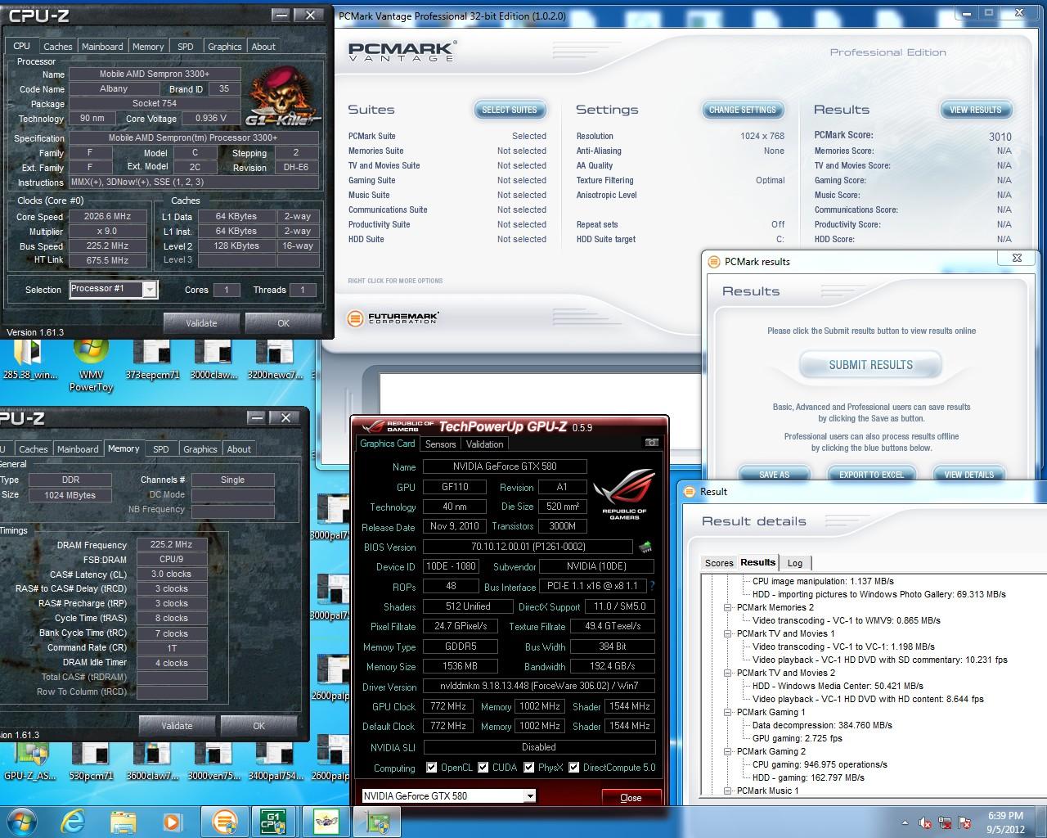Open the 530pcm71 desktop thumbnail
Viewport: 1047px width, 838px height.
(91, 761)
